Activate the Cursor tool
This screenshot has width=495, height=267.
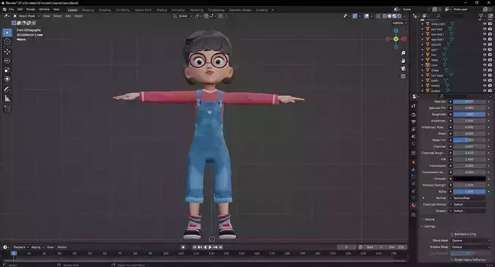[x=7, y=42]
